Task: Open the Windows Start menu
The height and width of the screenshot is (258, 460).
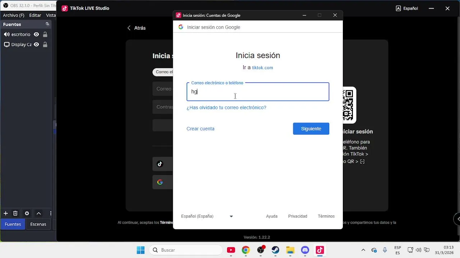Action: (141, 250)
